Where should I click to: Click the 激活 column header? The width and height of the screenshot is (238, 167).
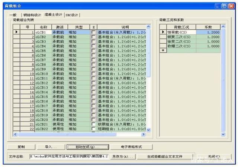click(x=60, y=27)
